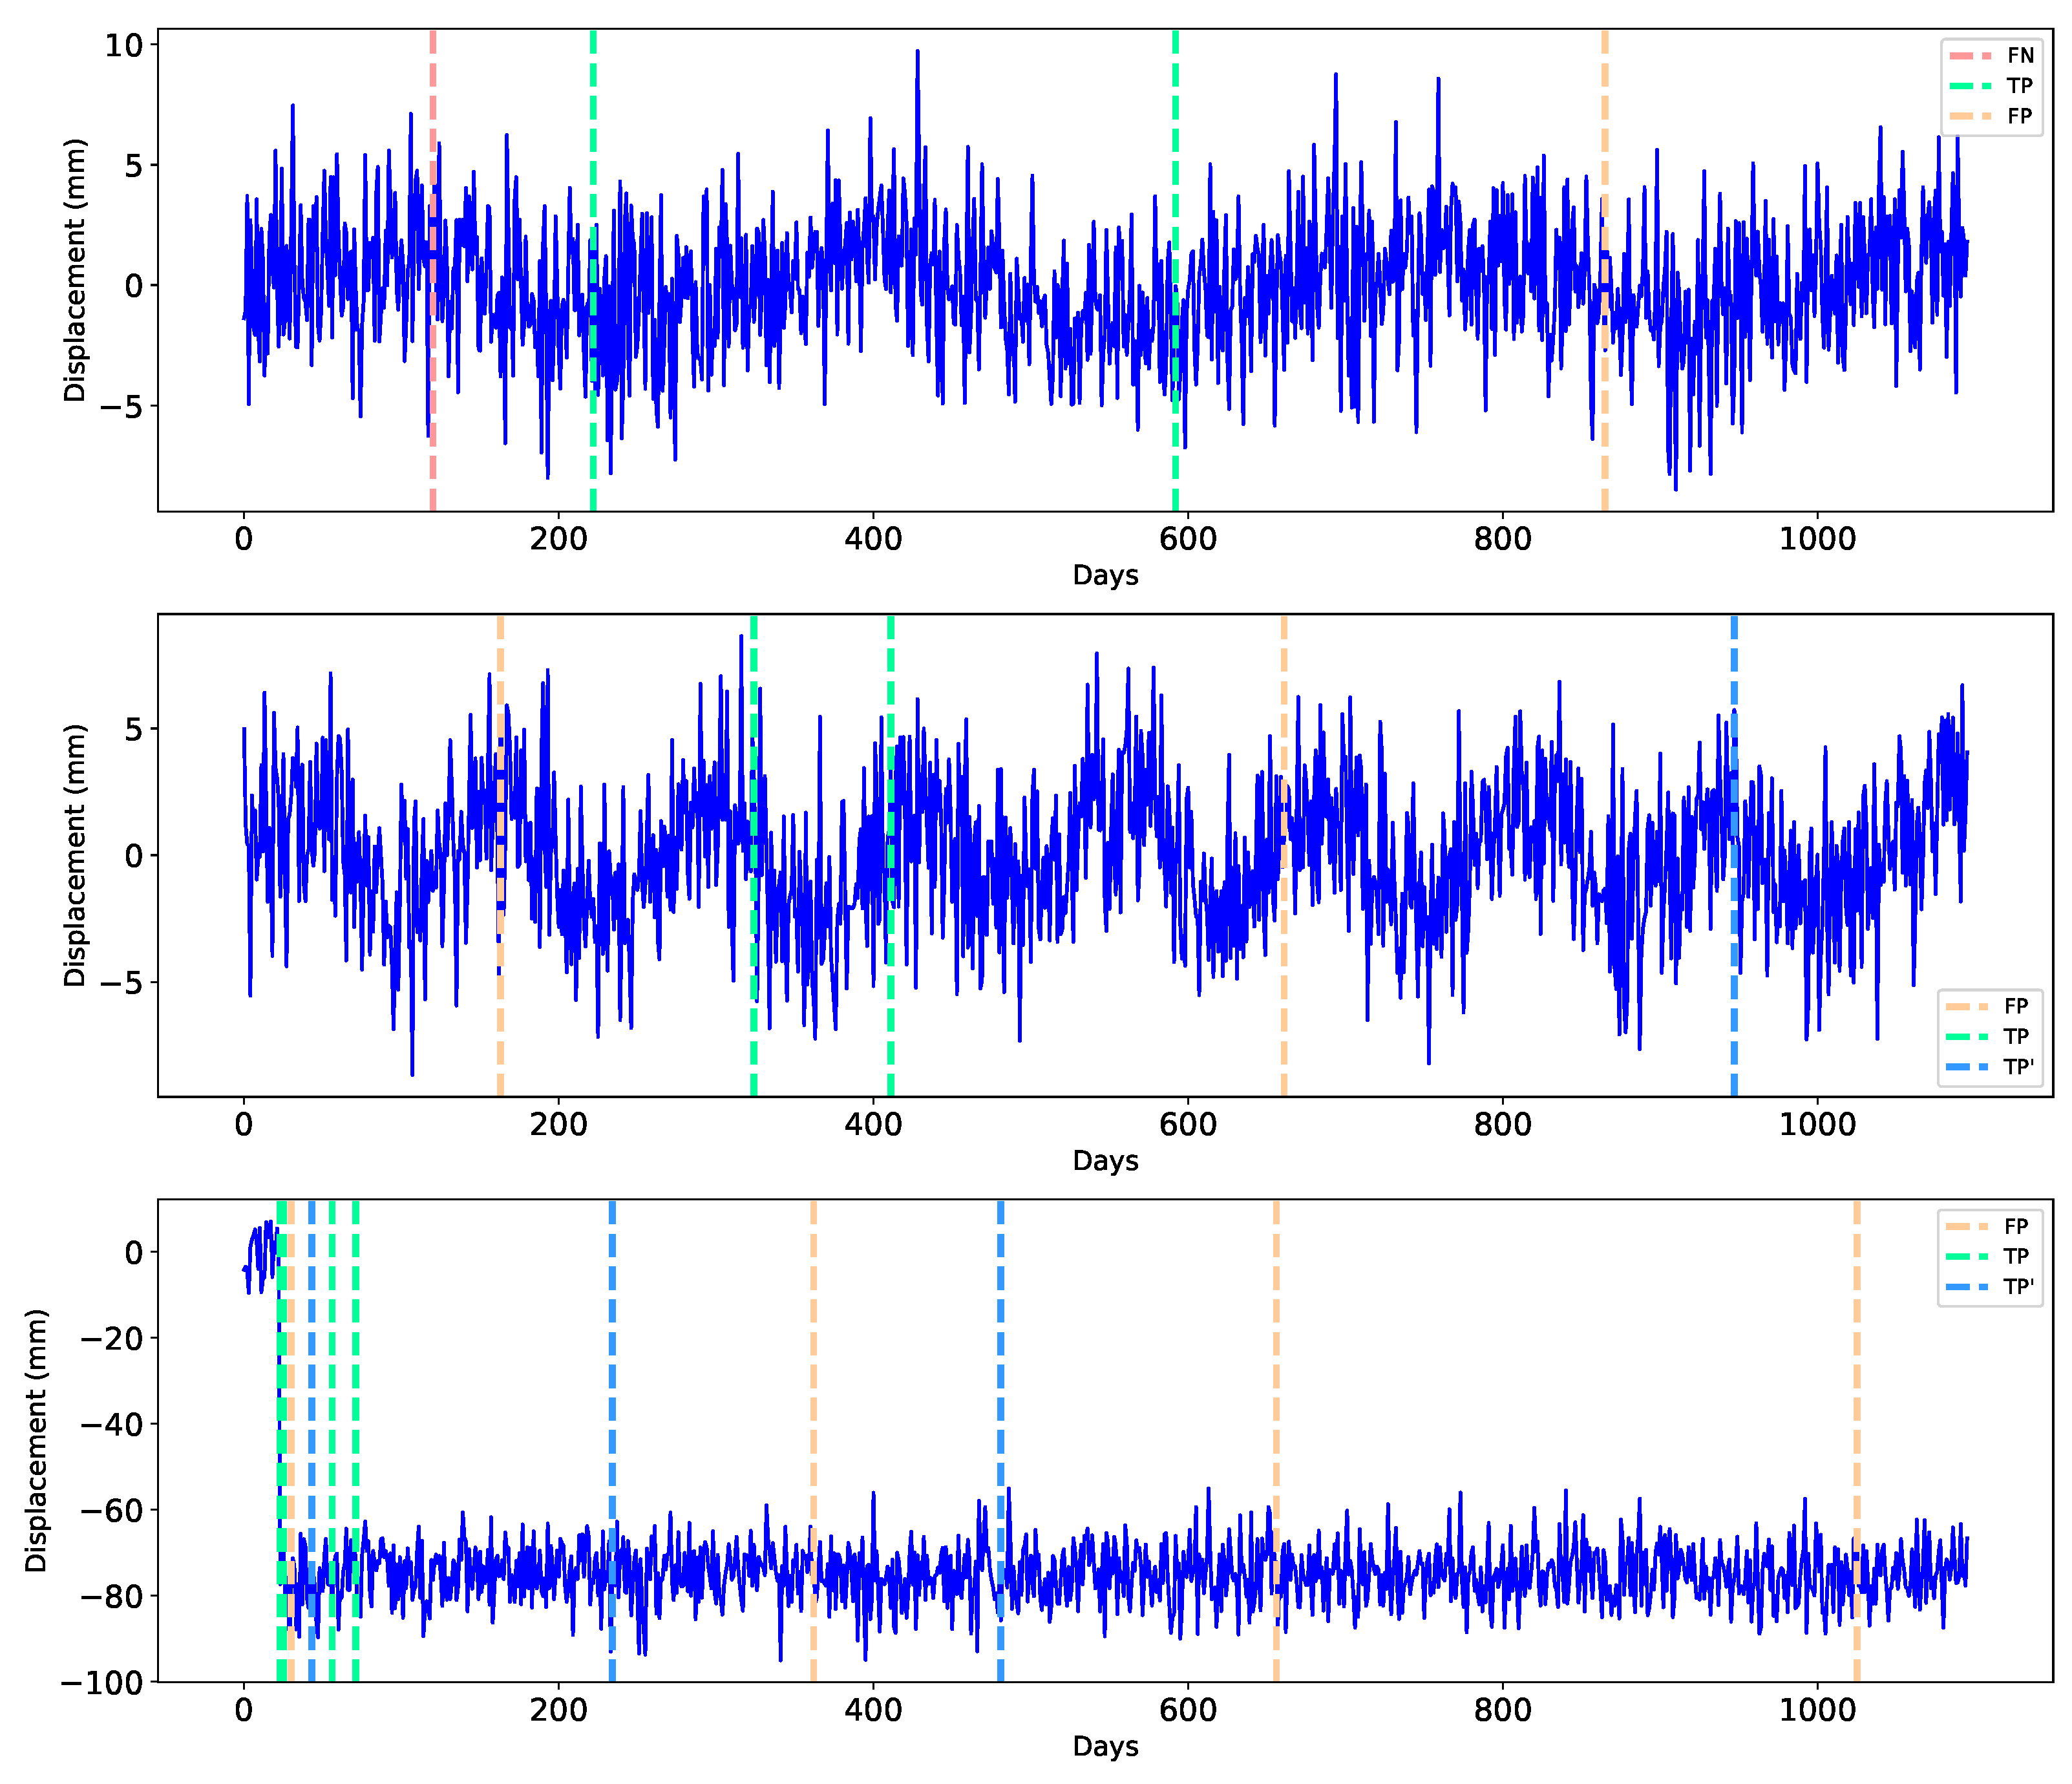Click the 'Displacement (mm)' label of the bottom plot
This screenshot has height=1784, width=2072.
(x=36, y=1440)
